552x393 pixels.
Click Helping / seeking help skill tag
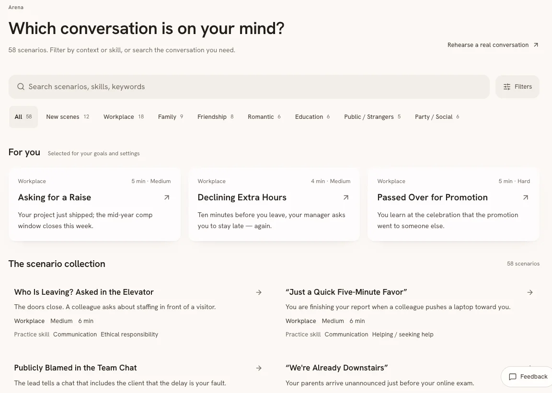click(x=402, y=334)
